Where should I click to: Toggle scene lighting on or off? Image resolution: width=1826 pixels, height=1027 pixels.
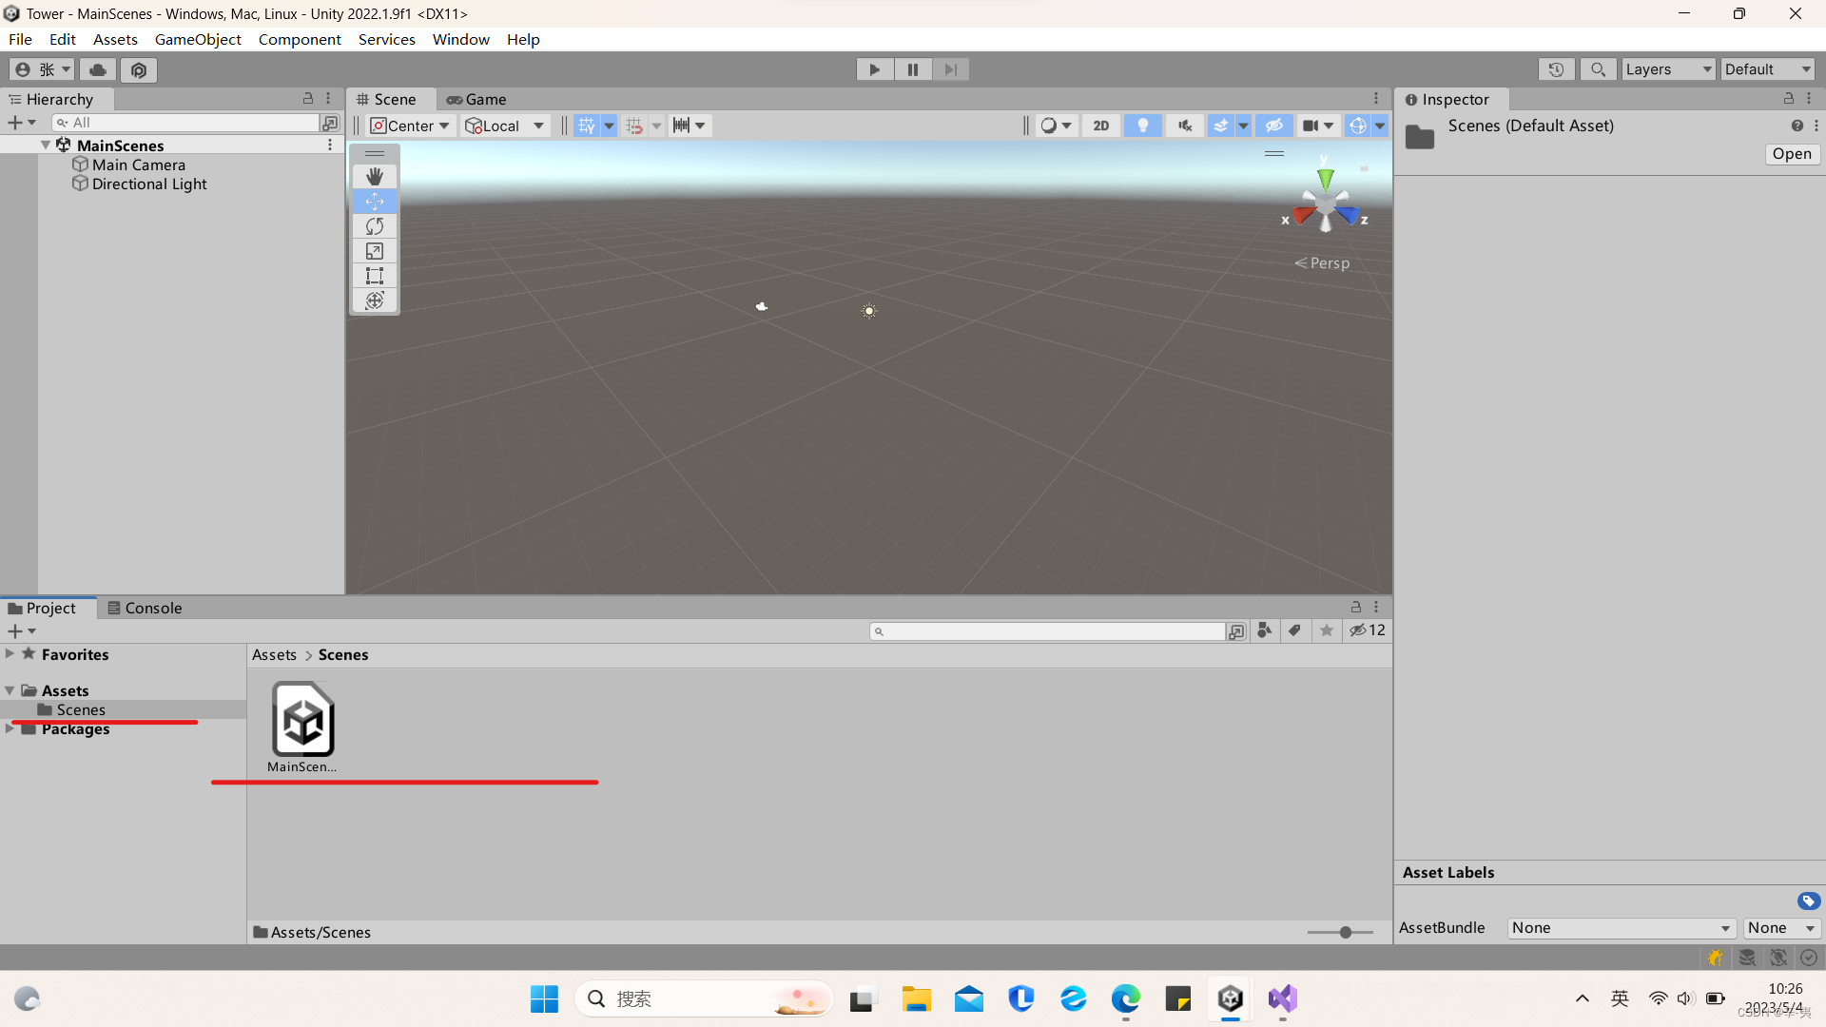(1142, 126)
